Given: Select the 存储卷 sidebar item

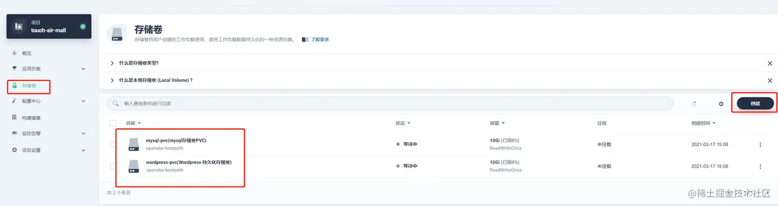Looking at the screenshot, I should [29, 86].
